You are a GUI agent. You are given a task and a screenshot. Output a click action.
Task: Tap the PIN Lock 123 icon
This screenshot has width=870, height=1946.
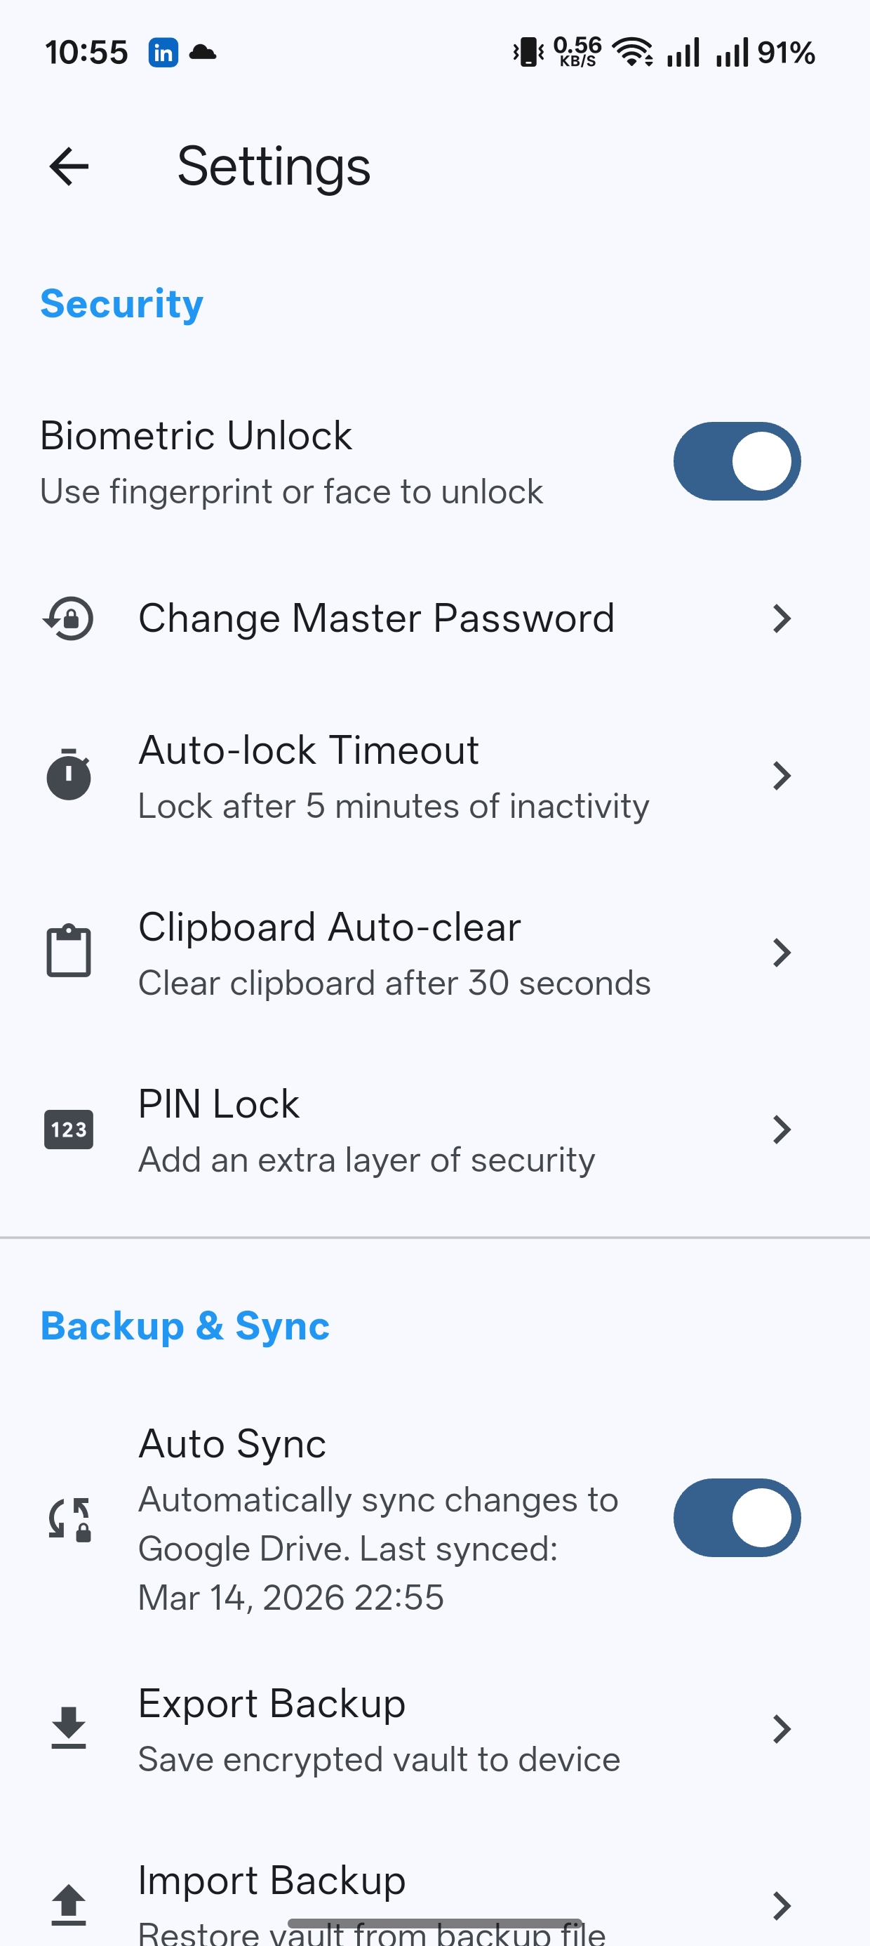coord(69,1130)
